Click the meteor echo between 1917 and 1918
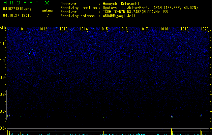This screenshot has width=212, height=135. tap(154, 114)
